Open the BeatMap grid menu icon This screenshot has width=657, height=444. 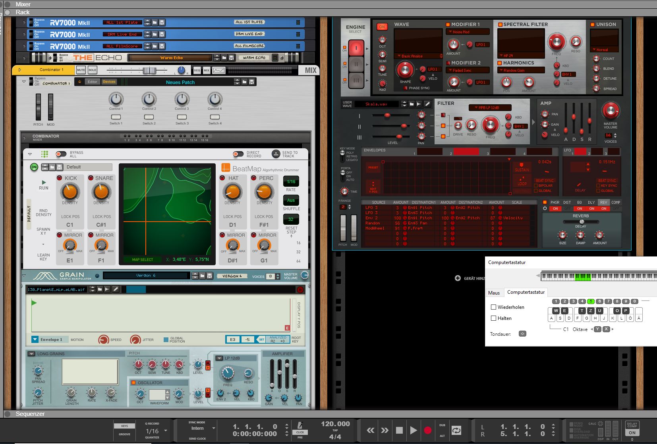tap(44, 154)
